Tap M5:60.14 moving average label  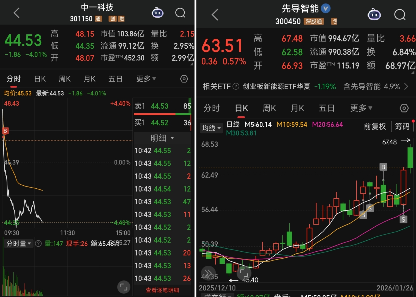[x=258, y=125]
